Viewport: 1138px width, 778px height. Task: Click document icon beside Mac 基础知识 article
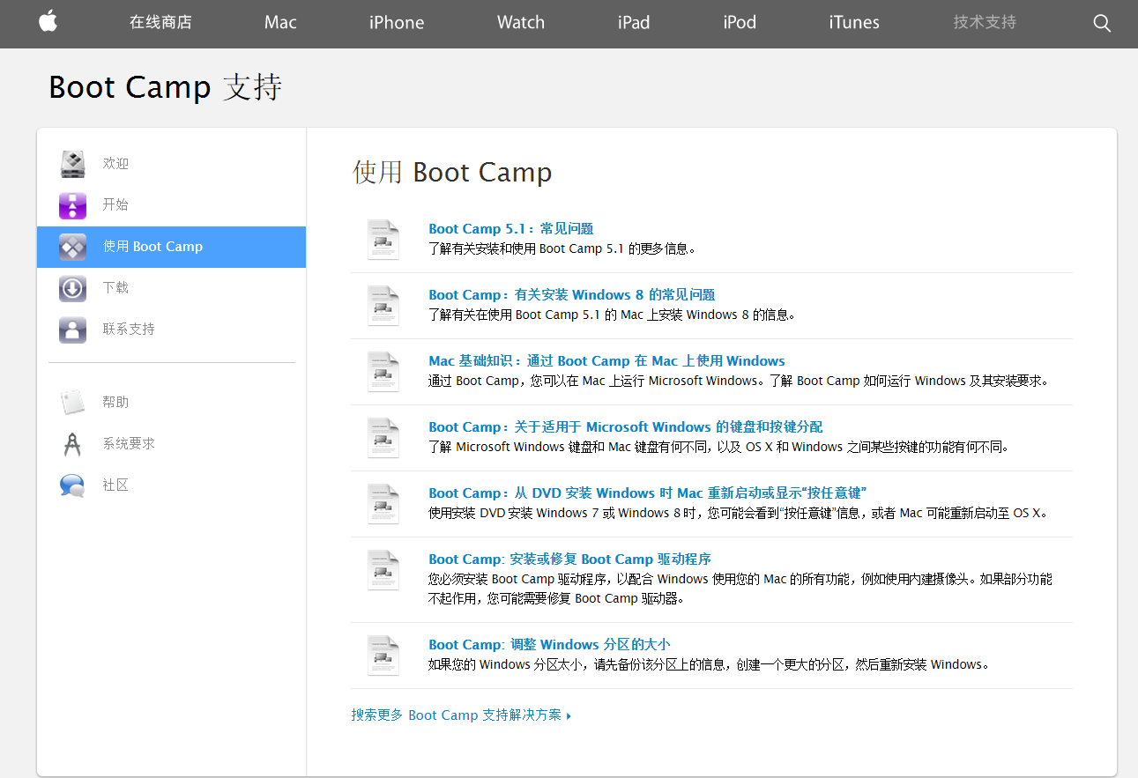[x=383, y=372]
